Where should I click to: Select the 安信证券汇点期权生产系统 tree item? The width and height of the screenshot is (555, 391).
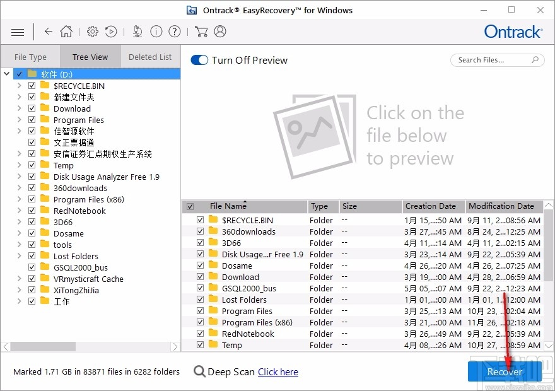(103, 154)
